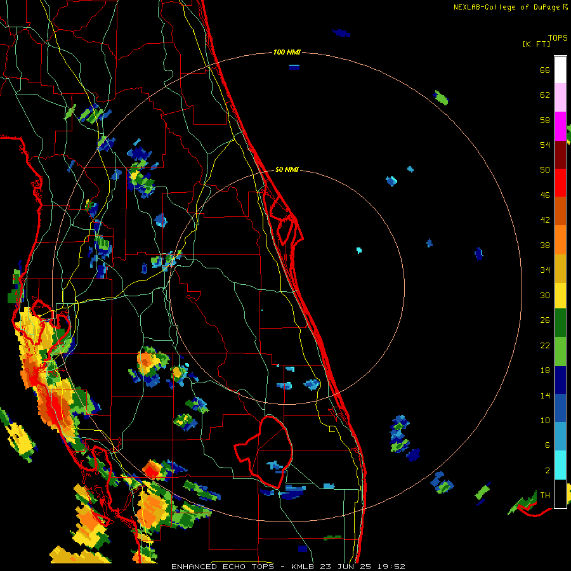The width and height of the screenshot is (571, 571).
Task: Pick the magenta swatch in the legend
Action: (560, 126)
